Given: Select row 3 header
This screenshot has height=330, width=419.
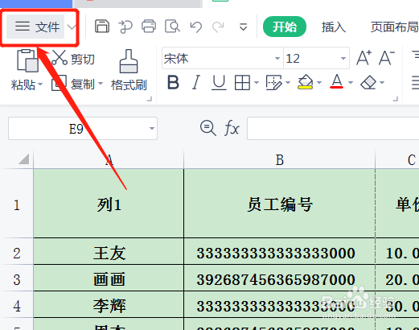Looking at the screenshot, I should coord(17,278).
